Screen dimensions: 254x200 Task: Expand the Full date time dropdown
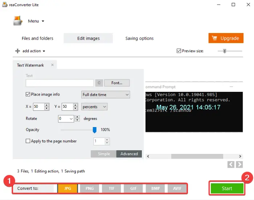[106, 94]
